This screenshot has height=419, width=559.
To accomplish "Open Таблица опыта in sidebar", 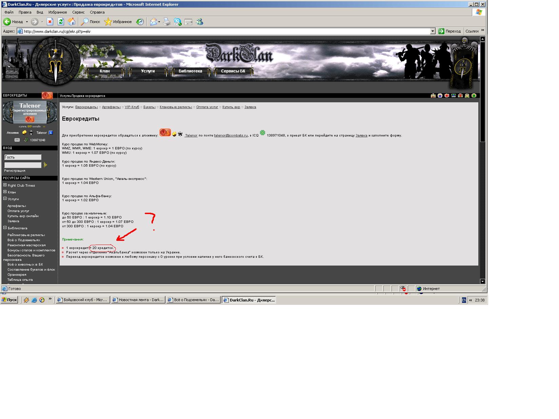I will [20, 280].
